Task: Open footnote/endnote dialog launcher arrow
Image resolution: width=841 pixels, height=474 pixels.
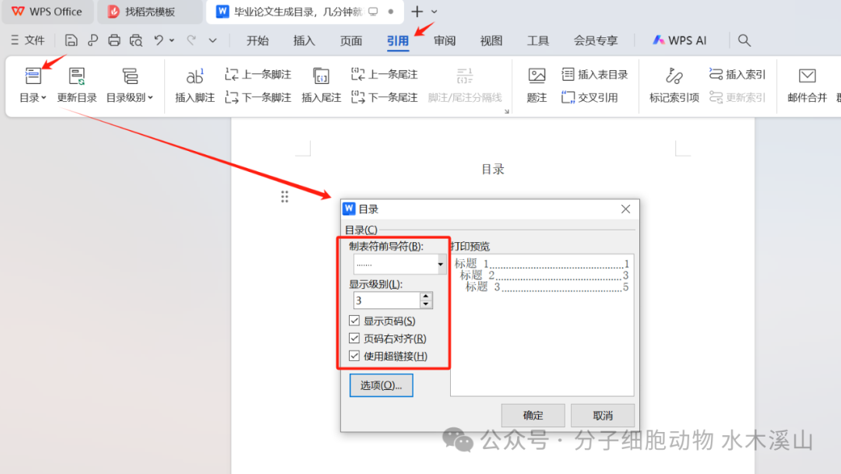Action: pos(506,111)
